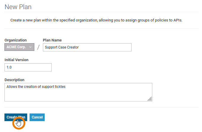Cancel the new plan form
202x132 pixels.
pos(37,117)
